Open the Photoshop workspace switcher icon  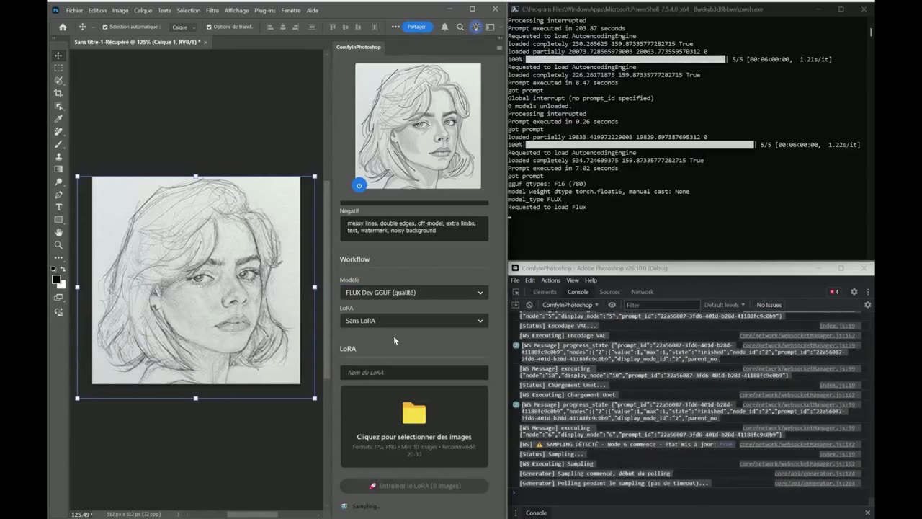pos(491,27)
